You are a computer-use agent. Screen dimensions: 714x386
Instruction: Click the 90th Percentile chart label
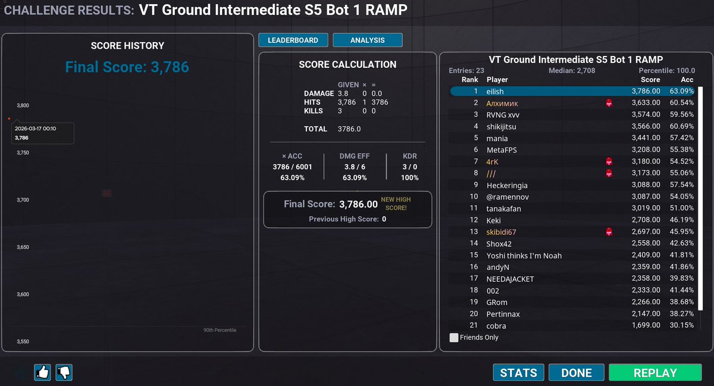(x=220, y=330)
